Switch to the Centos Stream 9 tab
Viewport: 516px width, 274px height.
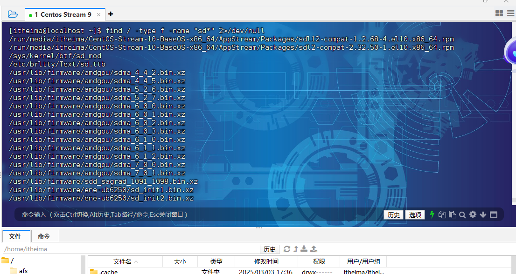pyautogui.click(x=63, y=15)
